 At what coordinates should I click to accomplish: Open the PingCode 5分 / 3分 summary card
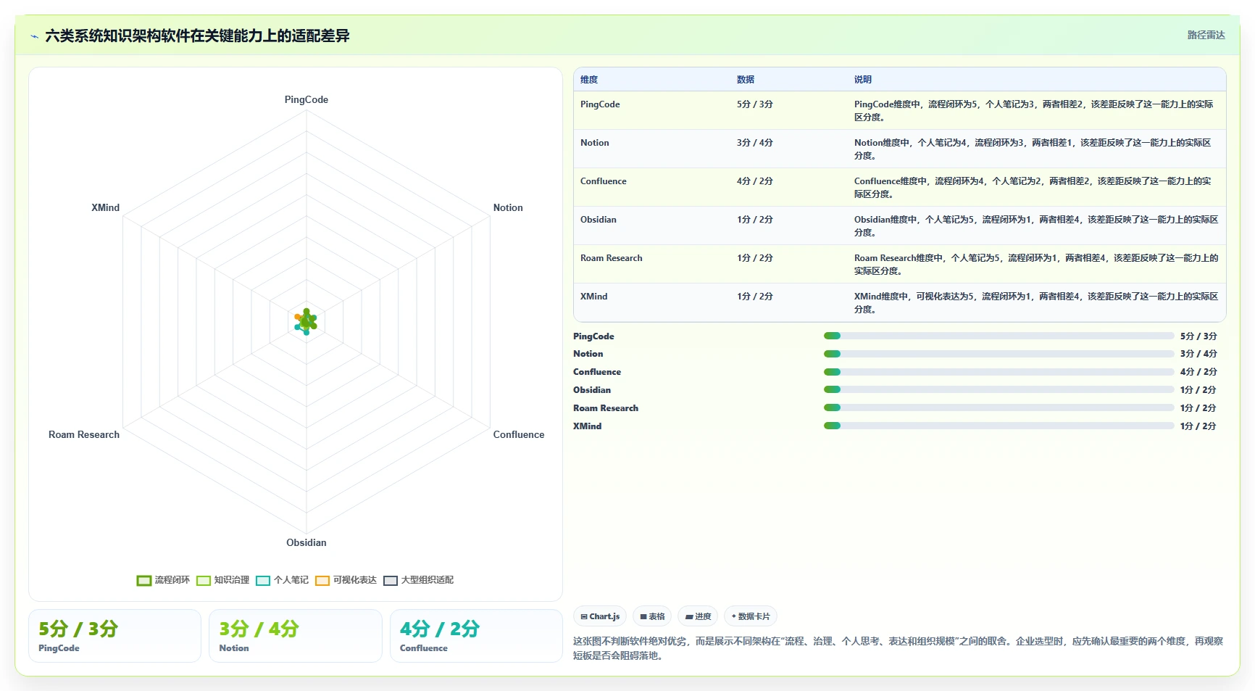(x=114, y=636)
